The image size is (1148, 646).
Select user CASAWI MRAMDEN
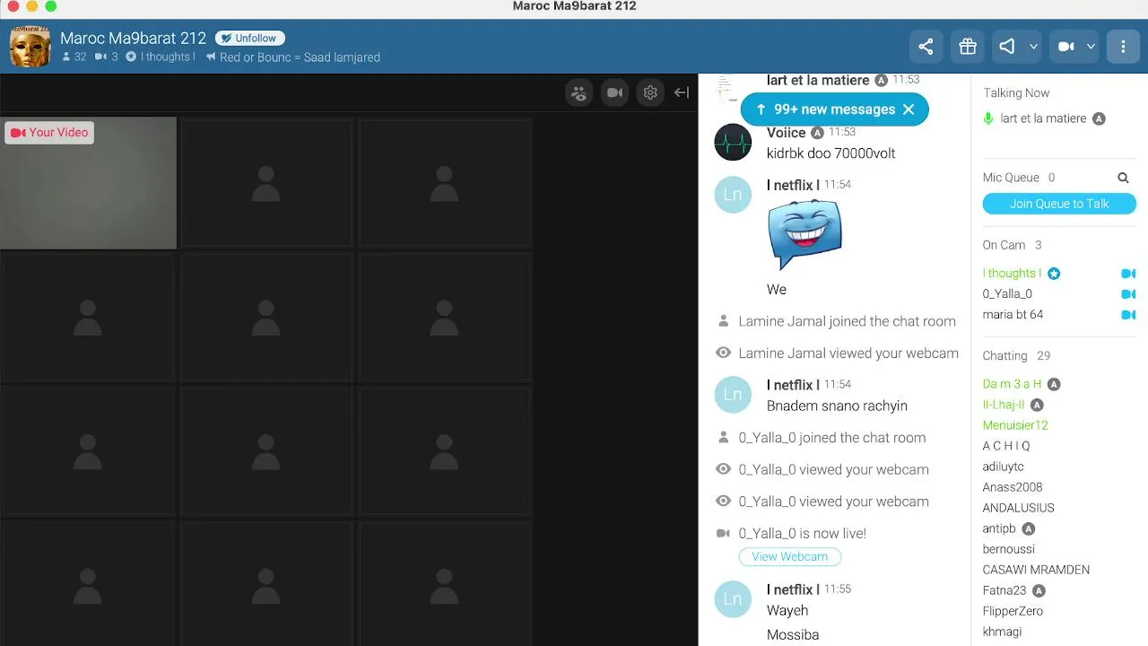pos(1036,570)
